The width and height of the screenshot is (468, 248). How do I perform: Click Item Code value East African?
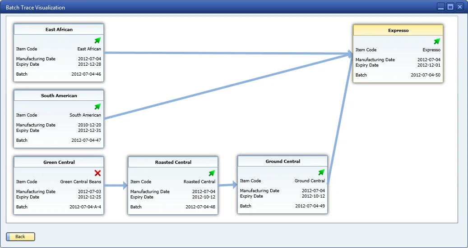click(x=89, y=49)
